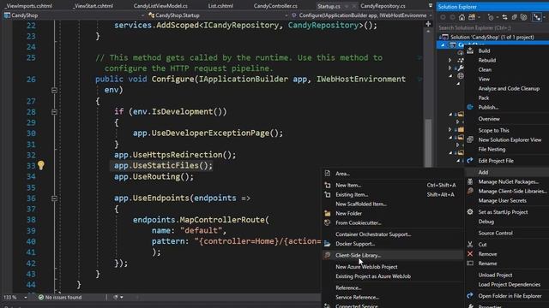Click the Cut scissors icon
This screenshot has width=549, height=308.
pyautogui.click(x=470, y=245)
